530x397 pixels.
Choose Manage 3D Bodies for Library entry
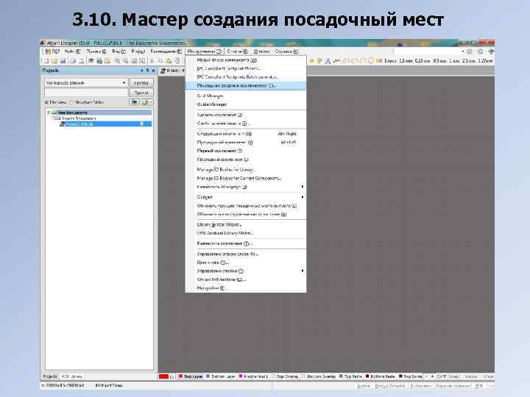(x=246, y=170)
